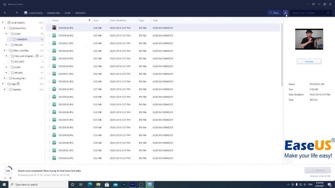Go up one folder level arrow
Viewport: 335px width, 188px height.
(x=17, y=13)
